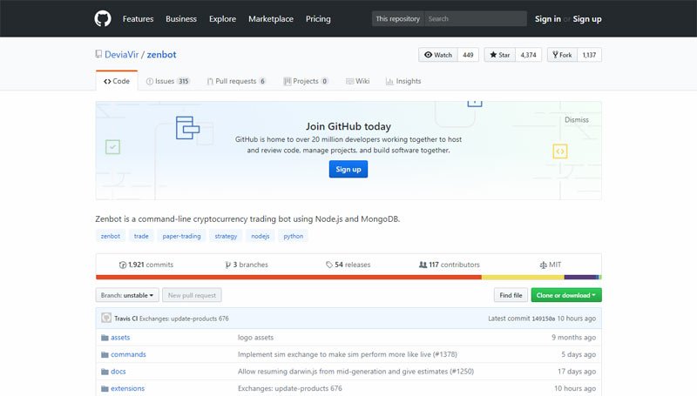Click the branches fork icon
697x396 pixels.
tap(228, 265)
